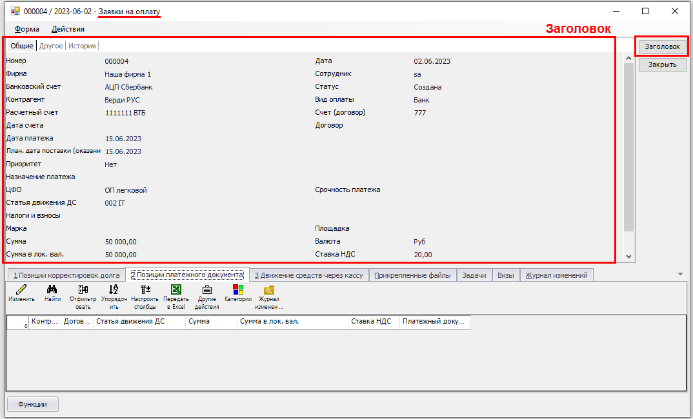
Task: Select Позиции корректировок долга tab
Action: (66, 275)
